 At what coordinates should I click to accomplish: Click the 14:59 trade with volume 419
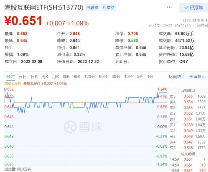tap(188, 170)
